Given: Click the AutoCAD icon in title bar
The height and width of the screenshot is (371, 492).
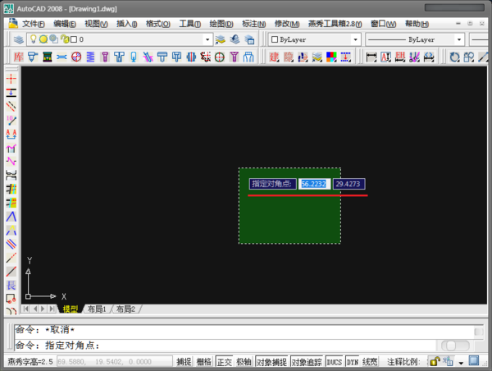Looking at the screenshot, I should point(8,7).
